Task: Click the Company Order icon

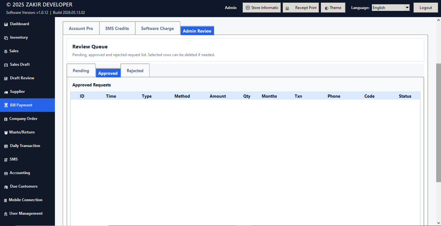Action: (x=6, y=119)
